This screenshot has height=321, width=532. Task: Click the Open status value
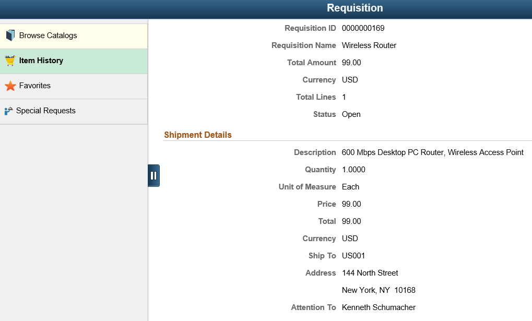(351, 114)
